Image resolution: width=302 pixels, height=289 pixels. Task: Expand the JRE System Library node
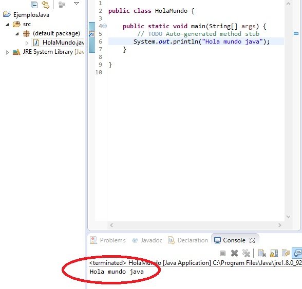point(7,52)
